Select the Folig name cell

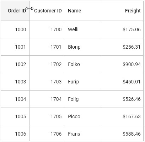click(83, 99)
